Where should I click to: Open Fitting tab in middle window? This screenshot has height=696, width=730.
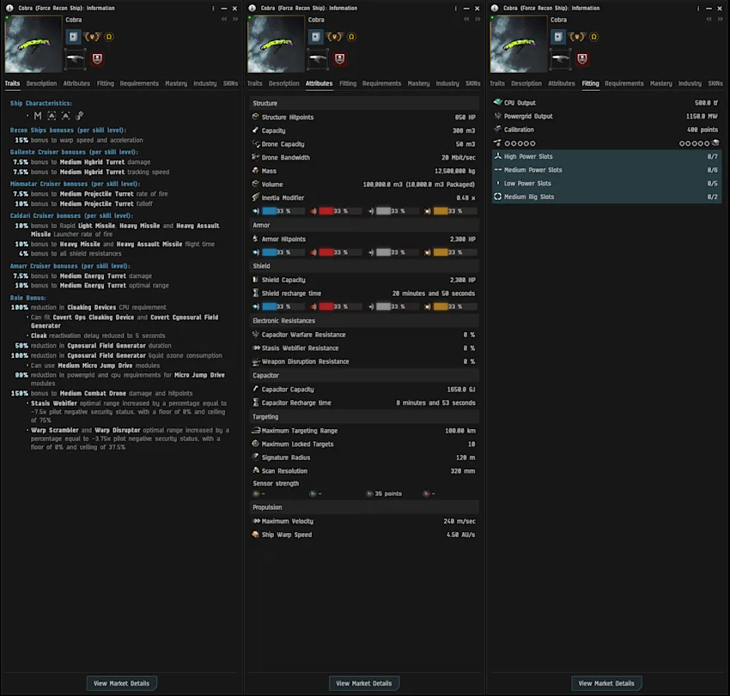pos(348,83)
